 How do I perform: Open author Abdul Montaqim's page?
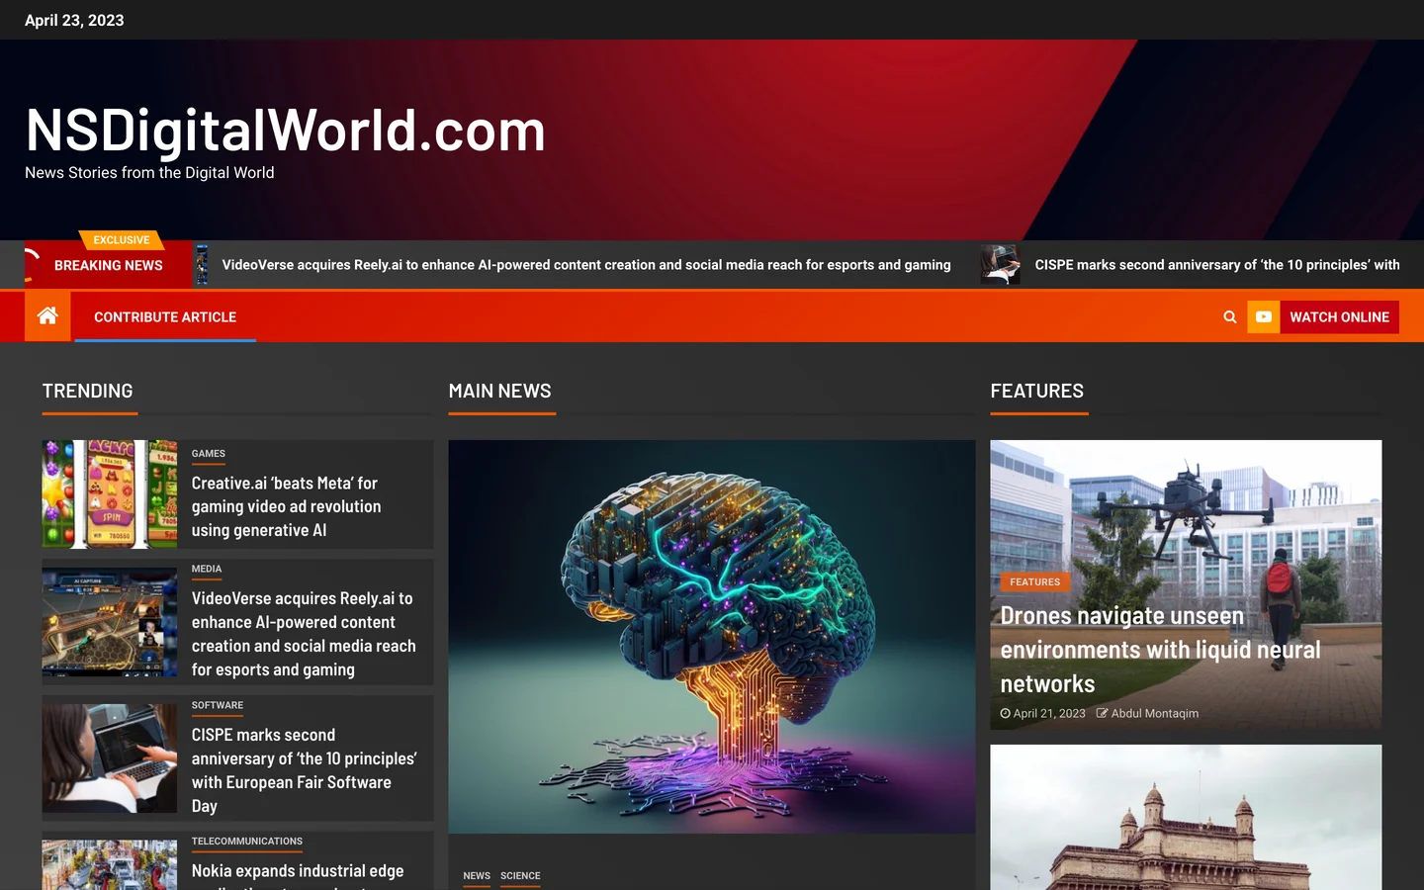point(1155,713)
